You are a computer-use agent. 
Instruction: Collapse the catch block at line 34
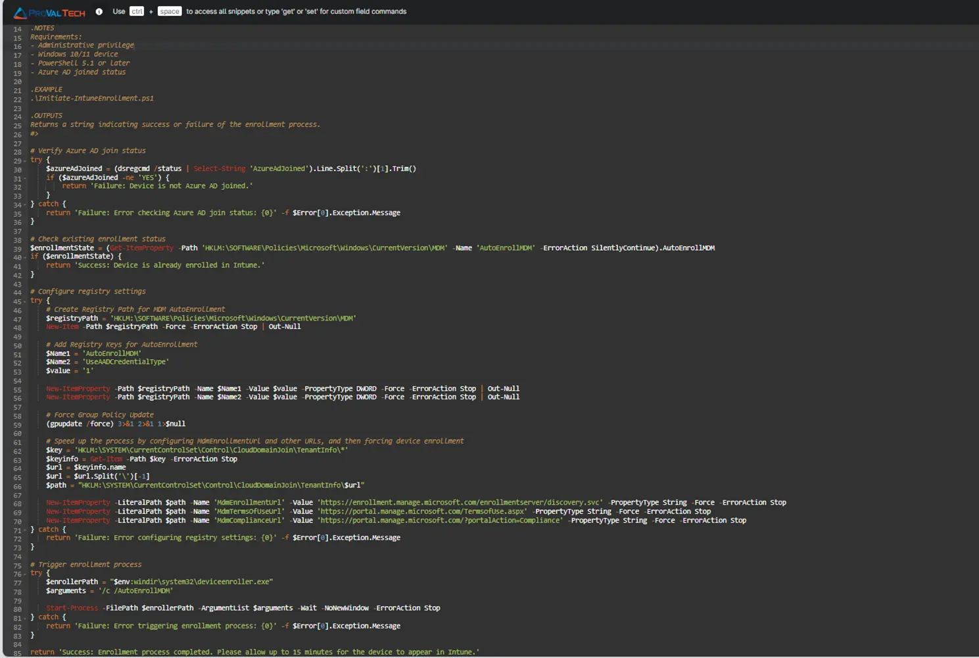[25, 205]
